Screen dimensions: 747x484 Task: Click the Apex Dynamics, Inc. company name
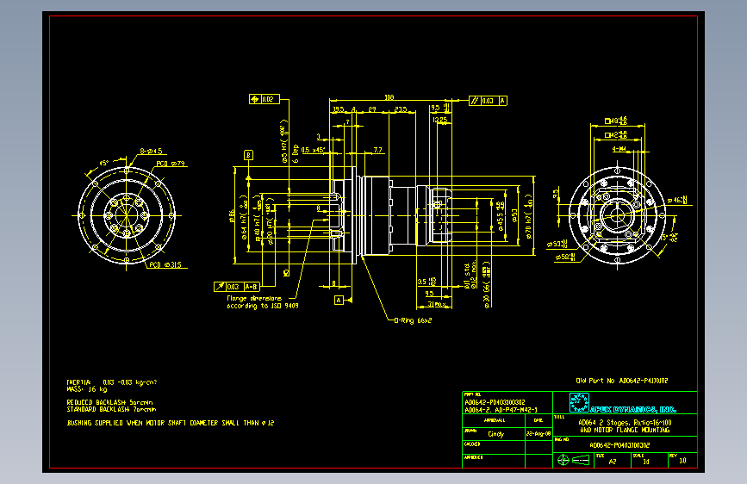coord(633,409)
